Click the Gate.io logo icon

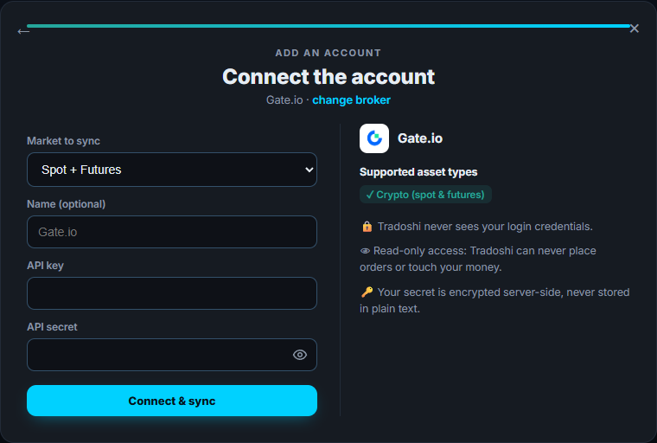click(x=374, y=138)
